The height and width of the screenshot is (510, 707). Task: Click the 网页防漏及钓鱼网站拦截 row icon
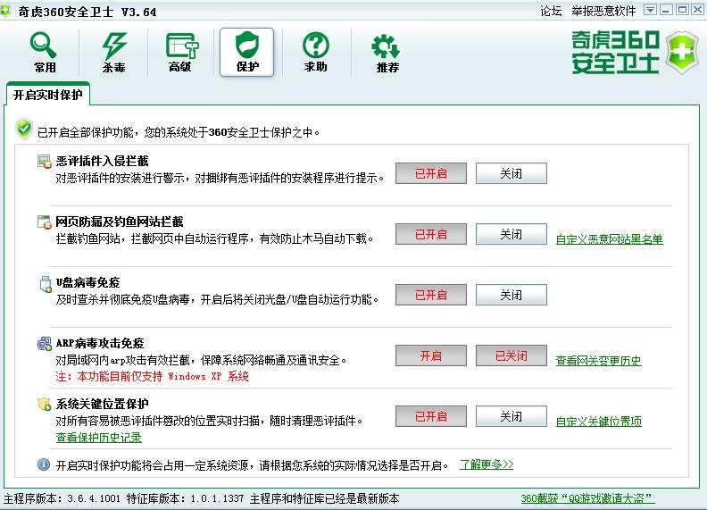coord(45,222)
